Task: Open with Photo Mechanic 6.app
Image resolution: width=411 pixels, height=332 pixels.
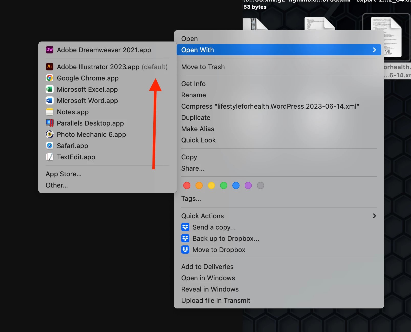Action: [x=107, y=134]
